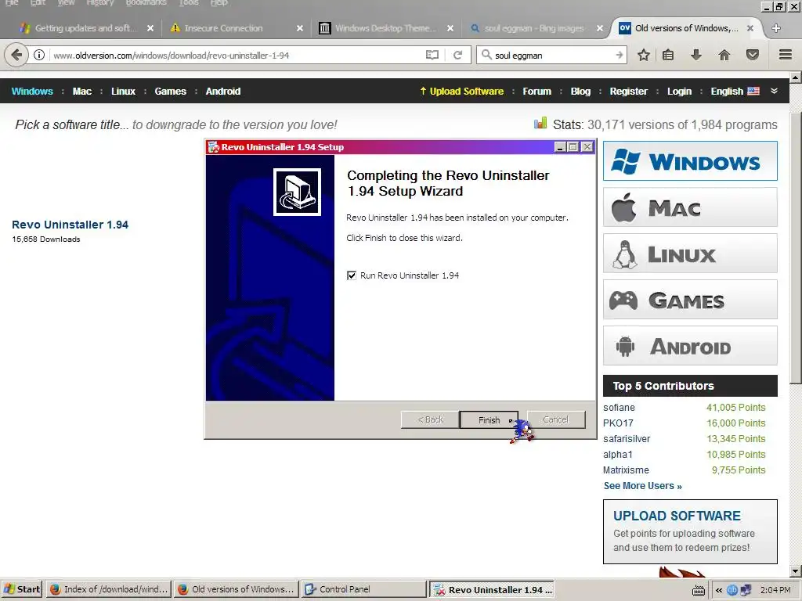Image resolution: width=802 pixels, height=601 pixels.
Task: Click the Login link
Action: pyautogui.click(x=679, y=91)
